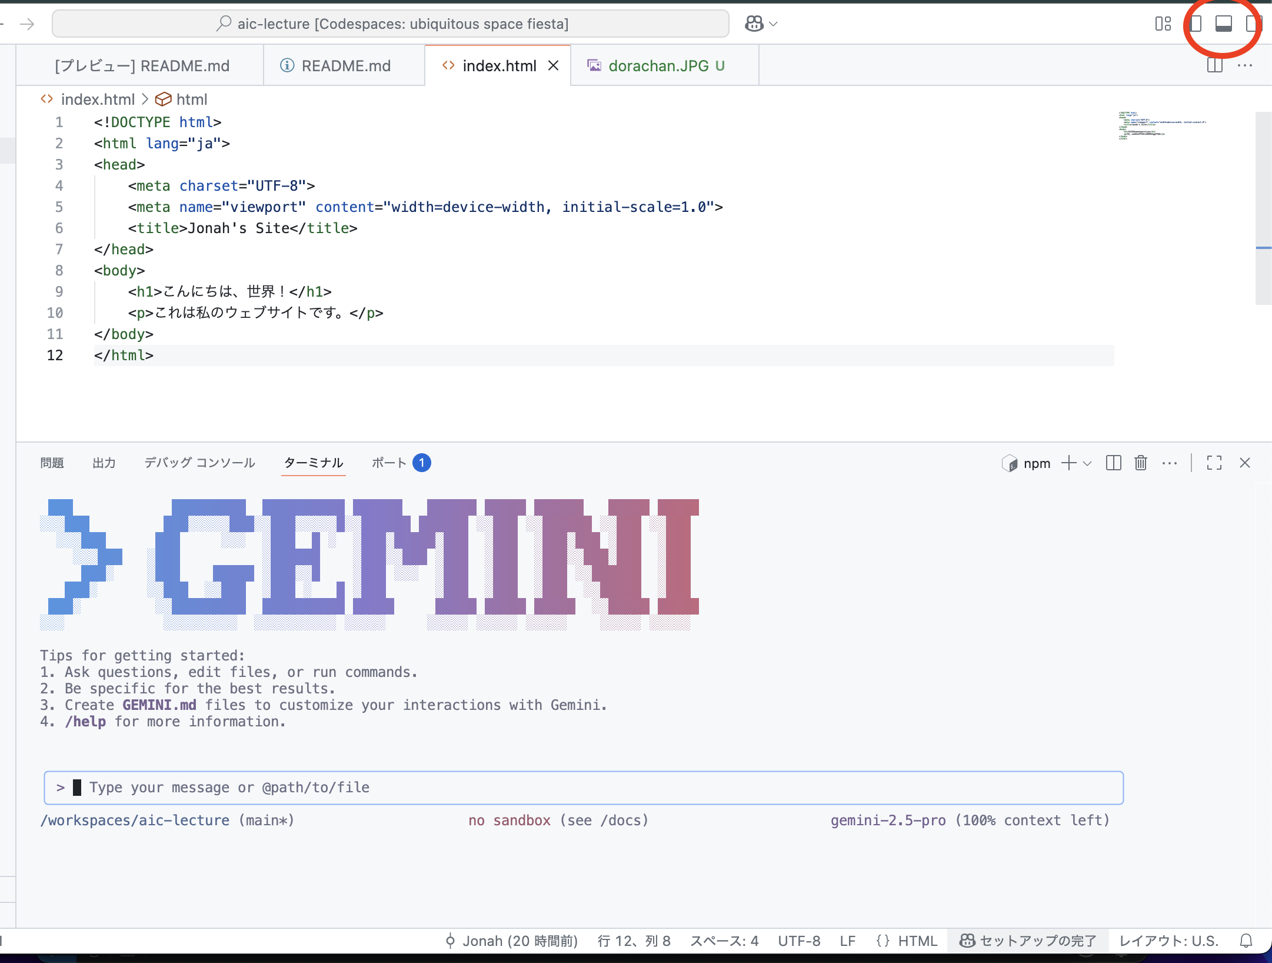Toggle the bottom panel visibility

click(x=1224, y=24)
